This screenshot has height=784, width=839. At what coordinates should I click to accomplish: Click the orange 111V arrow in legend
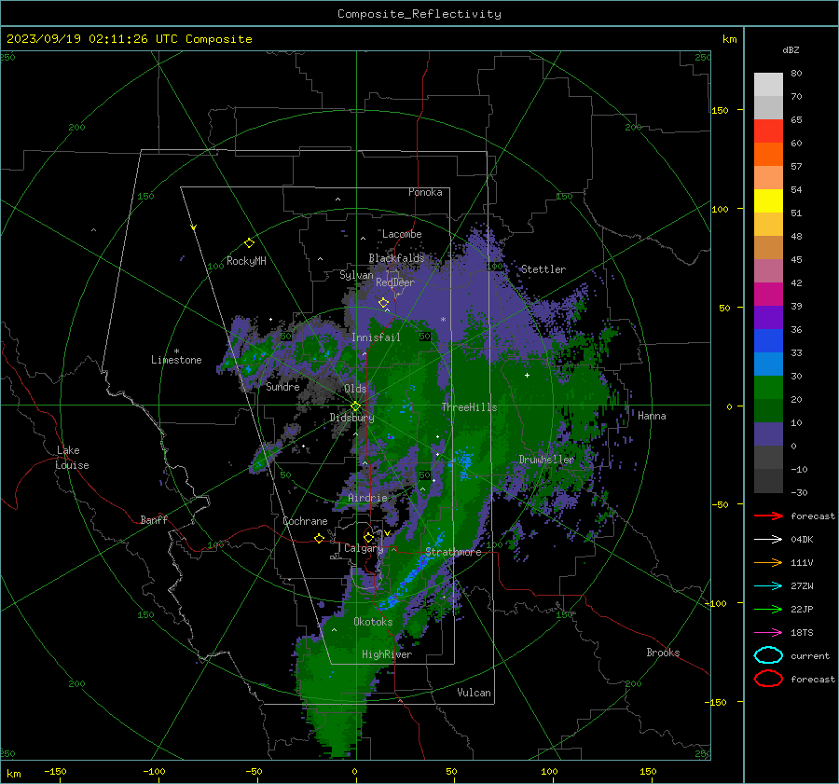[x=768, y=562]
